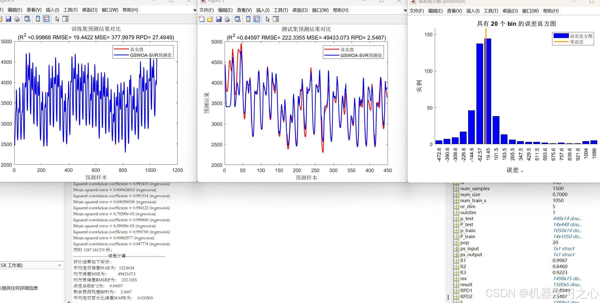Click Link Plot icon in Figure 5 toolbar
Screen dimensions: 600x303
tap(237, 19)
